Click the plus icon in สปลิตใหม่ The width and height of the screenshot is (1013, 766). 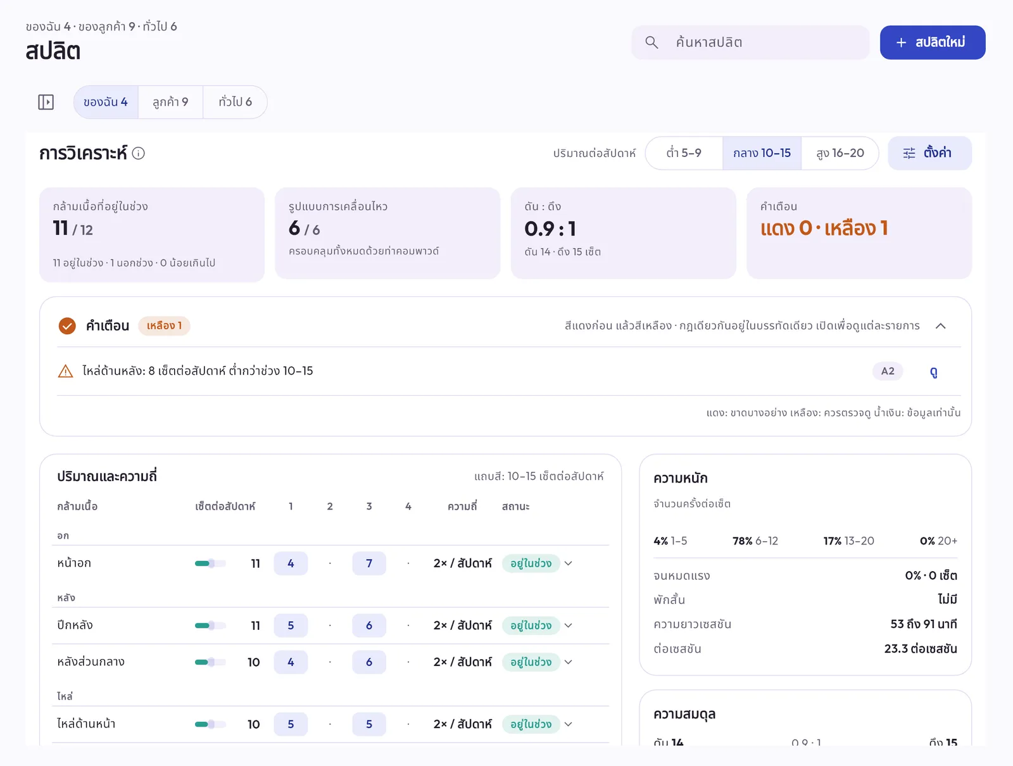tap(901, 42)
